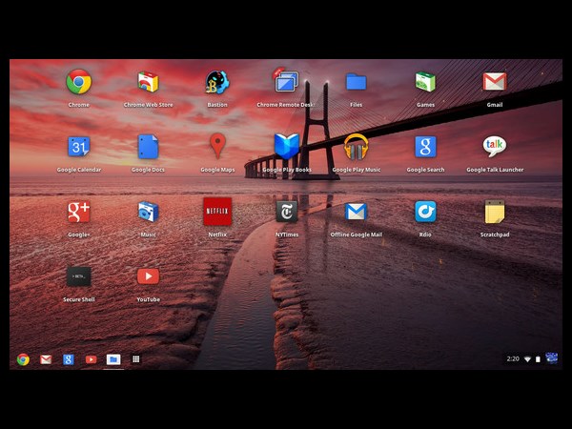Screen dimensions: 572x429
Task: Open the Games folder icon
Action: (x=425, y=82)
